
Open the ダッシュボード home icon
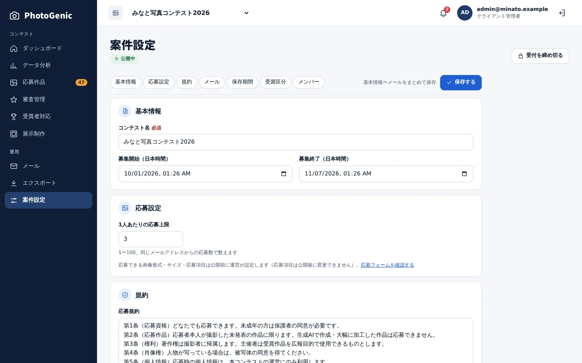pyautogui.click(x=14, y=48)
